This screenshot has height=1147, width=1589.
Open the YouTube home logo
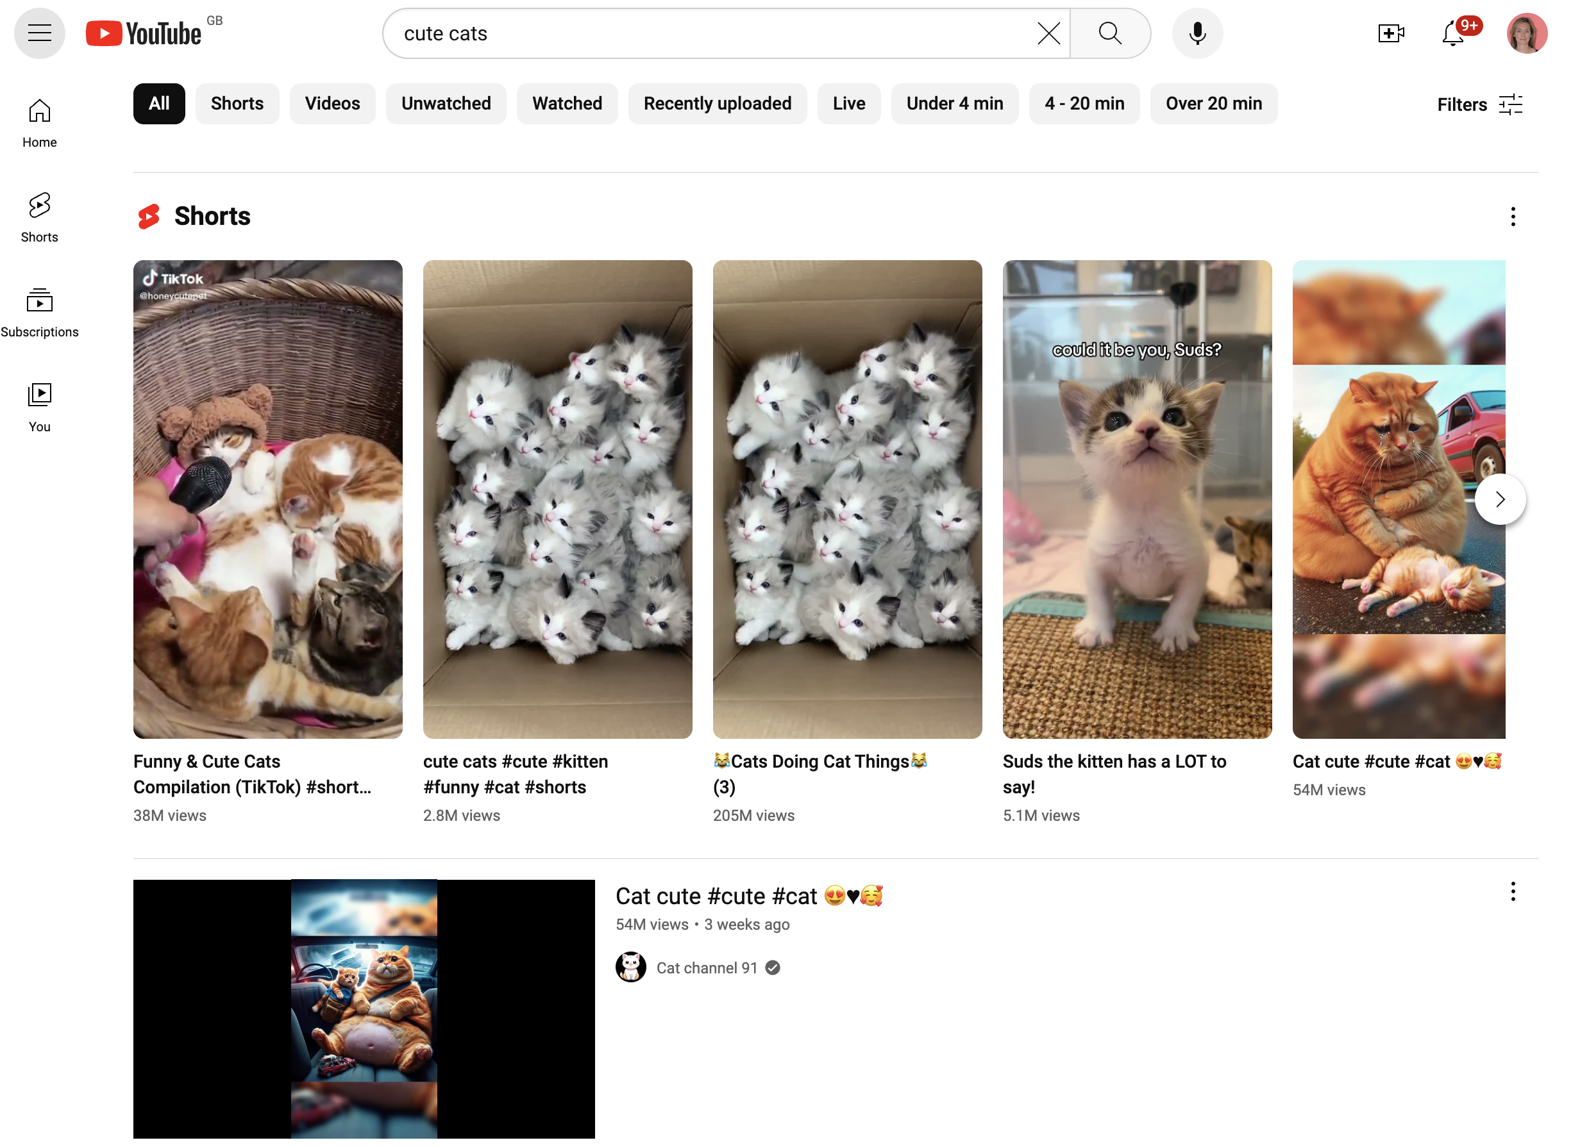pos(144,32)
